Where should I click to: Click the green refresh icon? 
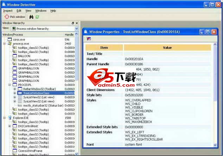coord(37,17)
